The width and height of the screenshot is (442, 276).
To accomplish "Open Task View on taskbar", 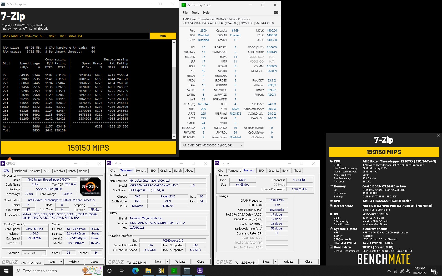I will [122, 271].
